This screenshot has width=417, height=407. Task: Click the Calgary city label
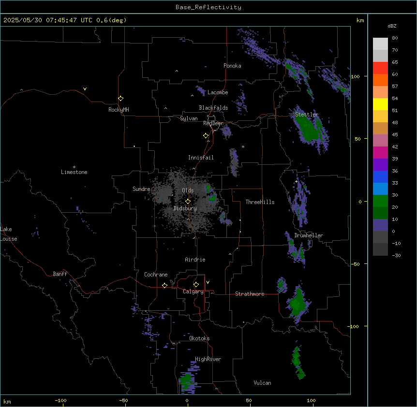(193, 291)
